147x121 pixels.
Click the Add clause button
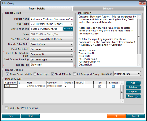(x=133, y=83)
